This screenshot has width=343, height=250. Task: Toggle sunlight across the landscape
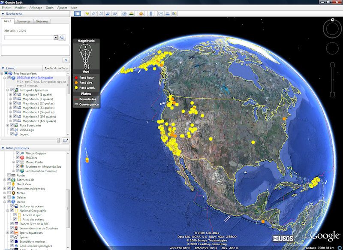pyautogui.click(x=132, y=14)
